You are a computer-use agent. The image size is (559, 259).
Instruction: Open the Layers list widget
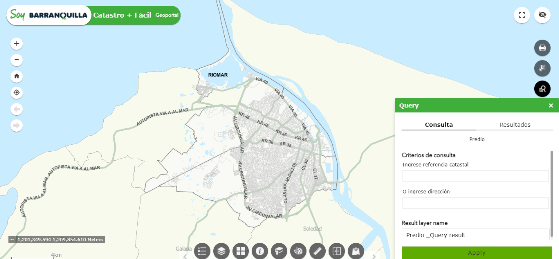pyautogui.click(x=221, y=251)
